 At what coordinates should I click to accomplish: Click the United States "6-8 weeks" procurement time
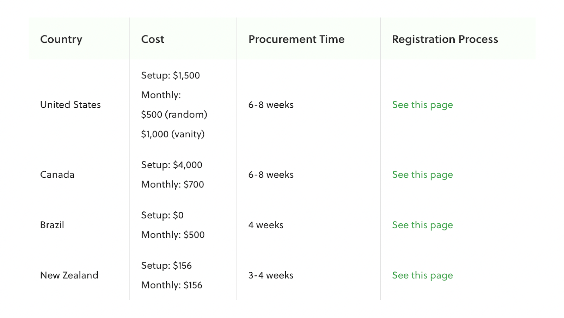[x=271, y=105]
